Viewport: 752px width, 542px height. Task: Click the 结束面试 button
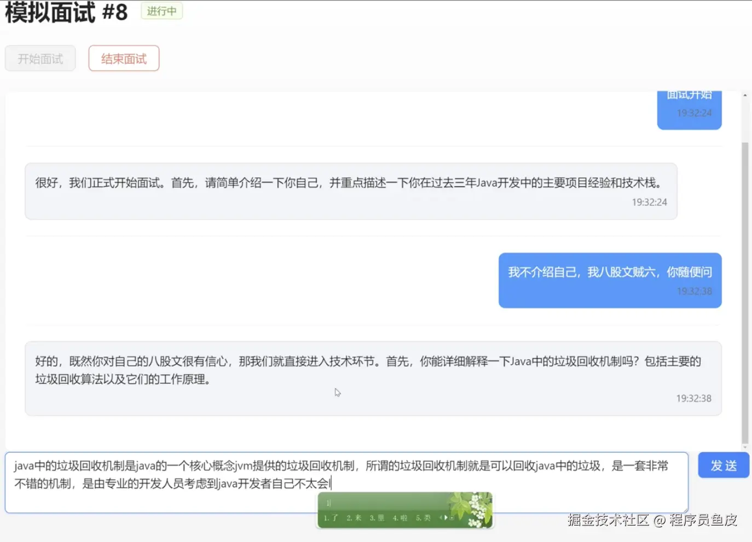pos(123,58)
